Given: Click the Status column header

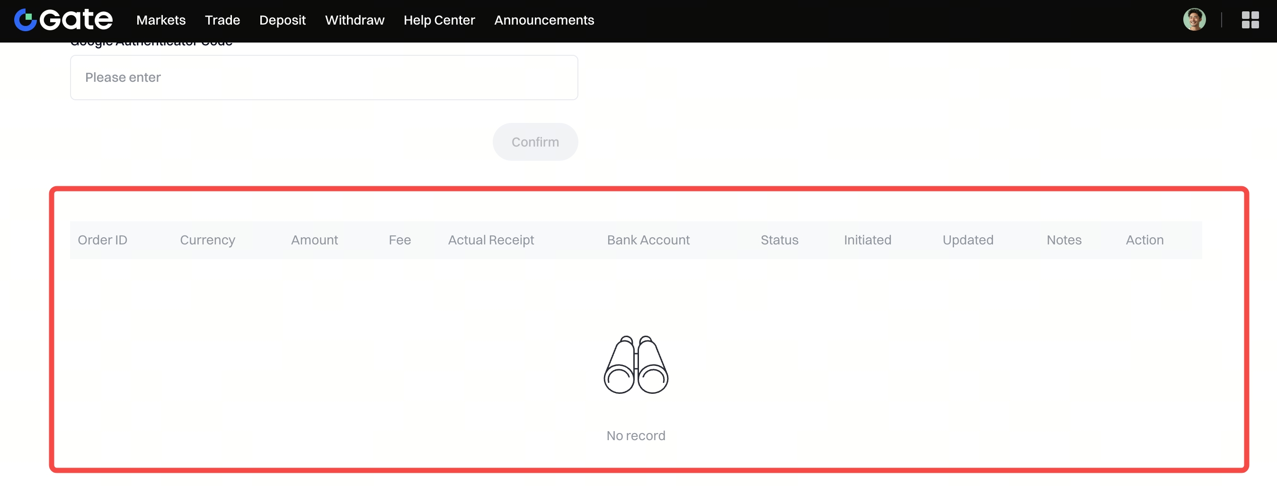Looking at the screenshot, I should coord(779,240).
